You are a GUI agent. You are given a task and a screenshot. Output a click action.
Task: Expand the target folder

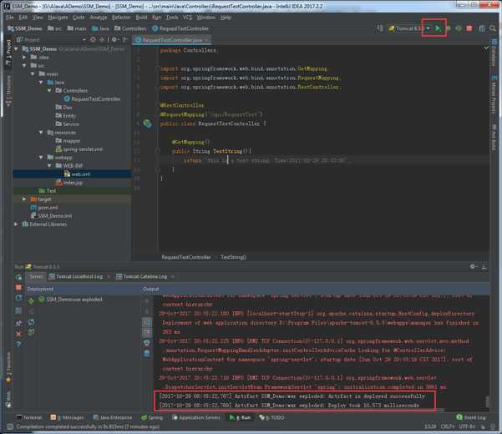tap(24, 199)
